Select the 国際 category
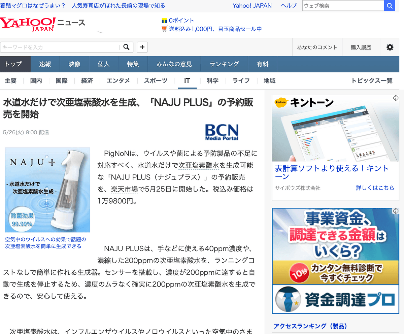 tap(62, 81)
